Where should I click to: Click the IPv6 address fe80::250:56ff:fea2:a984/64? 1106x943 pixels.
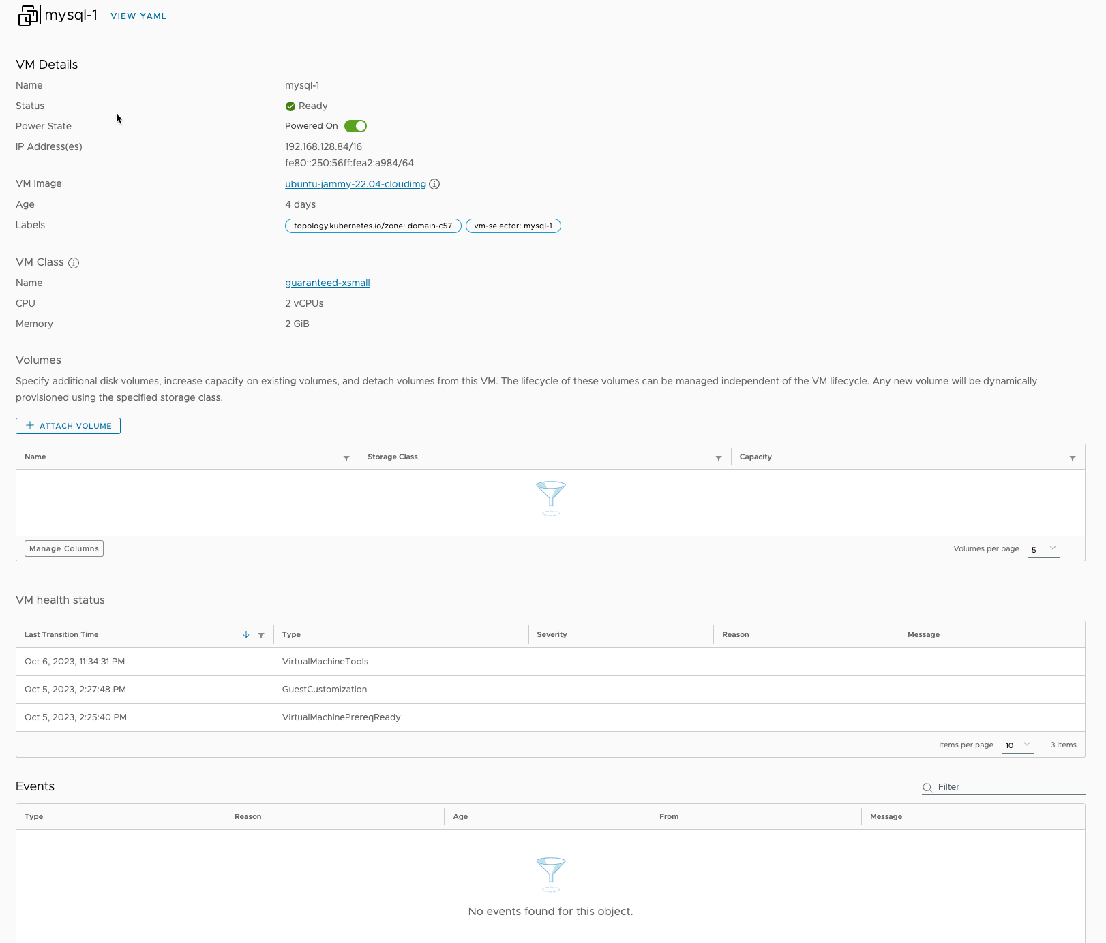click(x=349, y=163)
